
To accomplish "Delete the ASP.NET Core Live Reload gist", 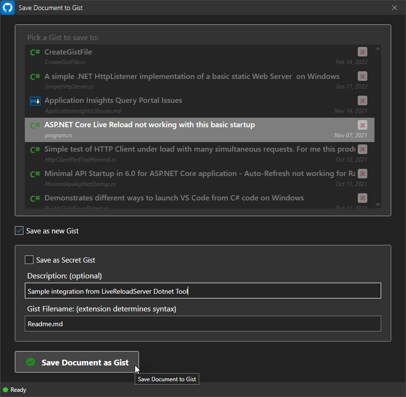I will (362, 125).
